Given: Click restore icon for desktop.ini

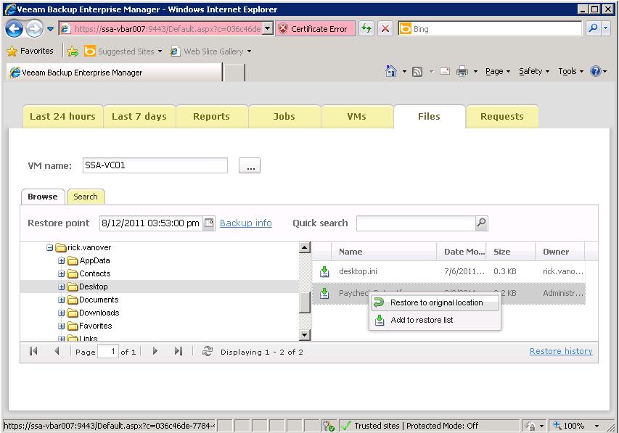Looking at the screenshot, I should click(x=324, y=271).
